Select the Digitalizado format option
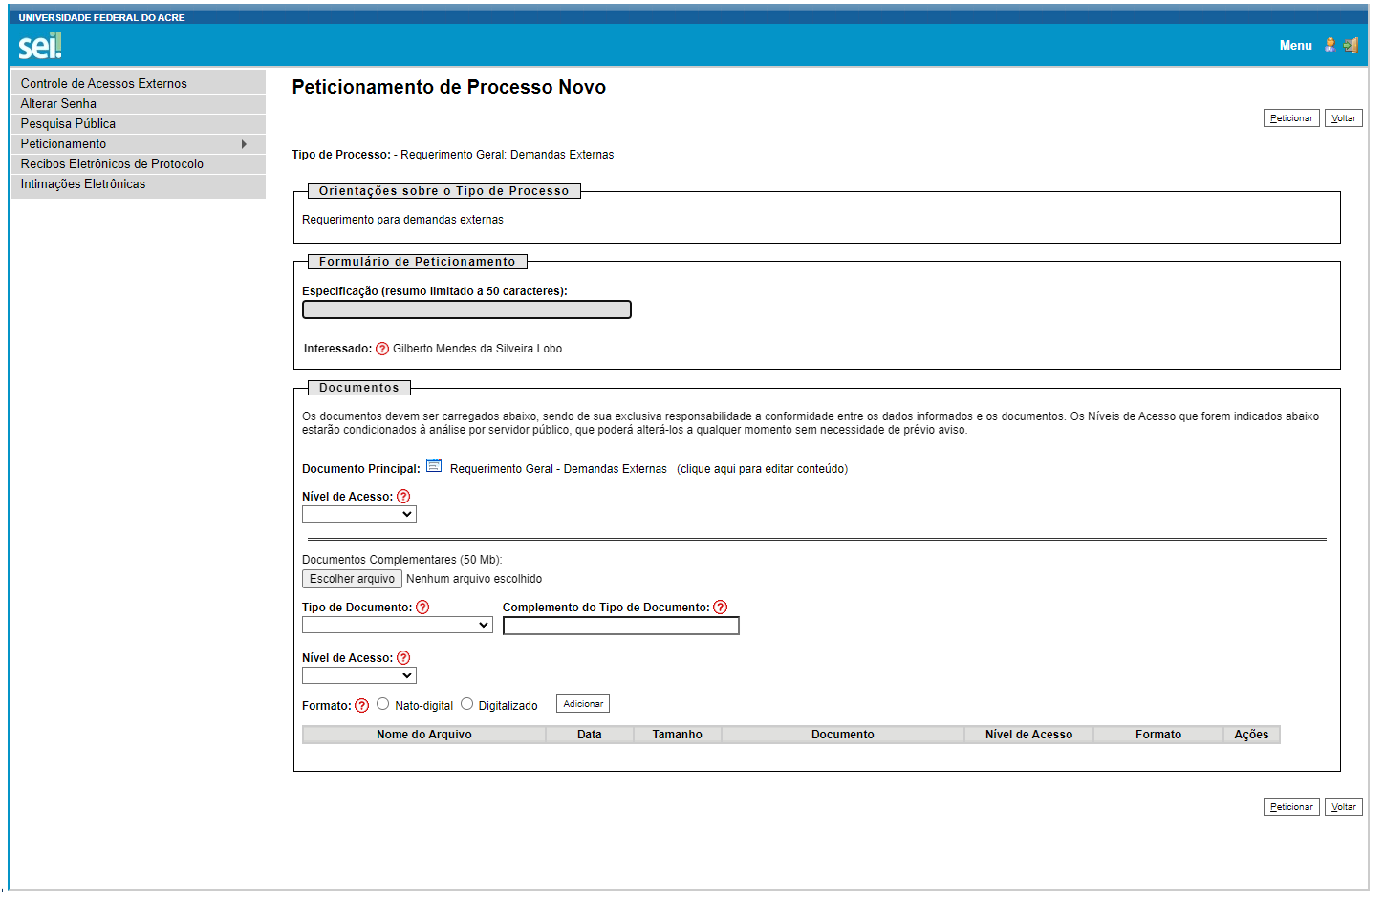 coord(466,704)
